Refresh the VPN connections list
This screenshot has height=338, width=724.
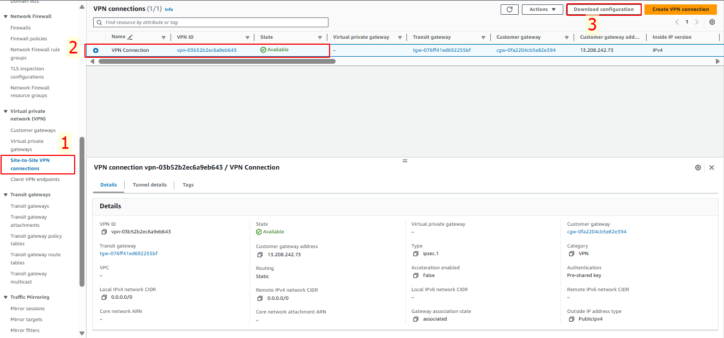point(509,9)
